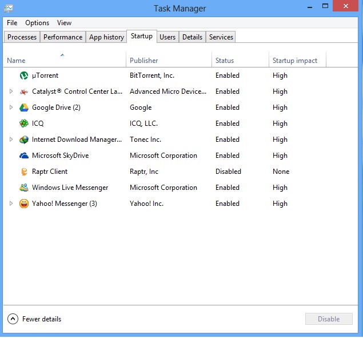
Task: Click the Disabled status of Raptr Client
Action: (x=228, y=172)
